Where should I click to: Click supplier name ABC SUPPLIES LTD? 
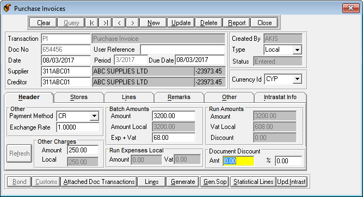coord(143,71)
